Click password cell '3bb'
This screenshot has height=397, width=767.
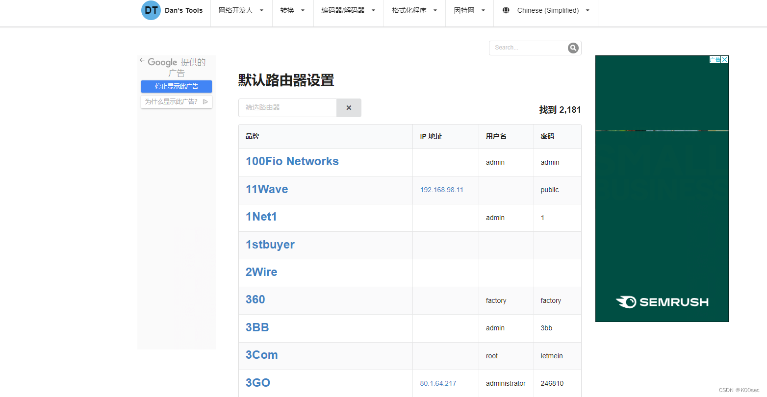[546, 328]
